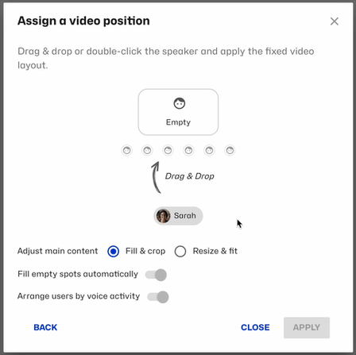
Task: Click the face icon in the Empty box
Action: point(180,103)
